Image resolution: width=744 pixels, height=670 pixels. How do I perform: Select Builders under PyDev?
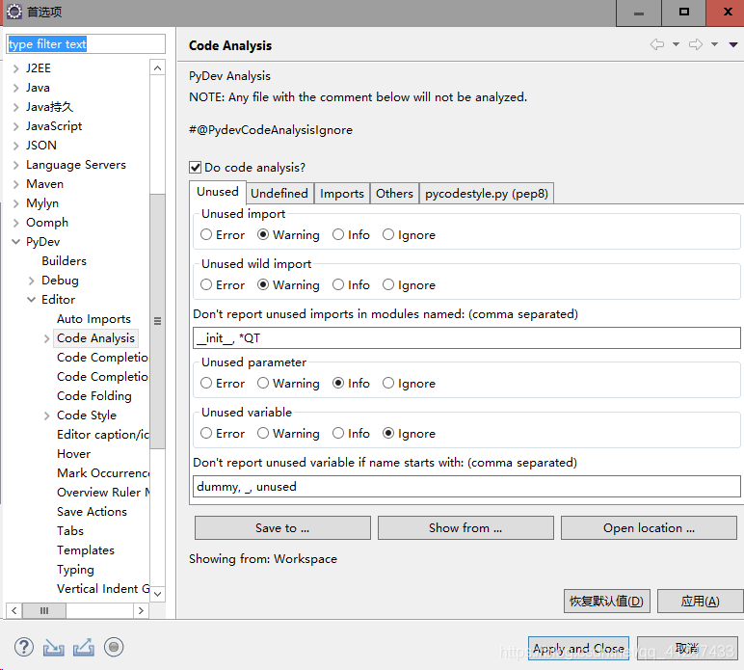click(x=64, y=261)
